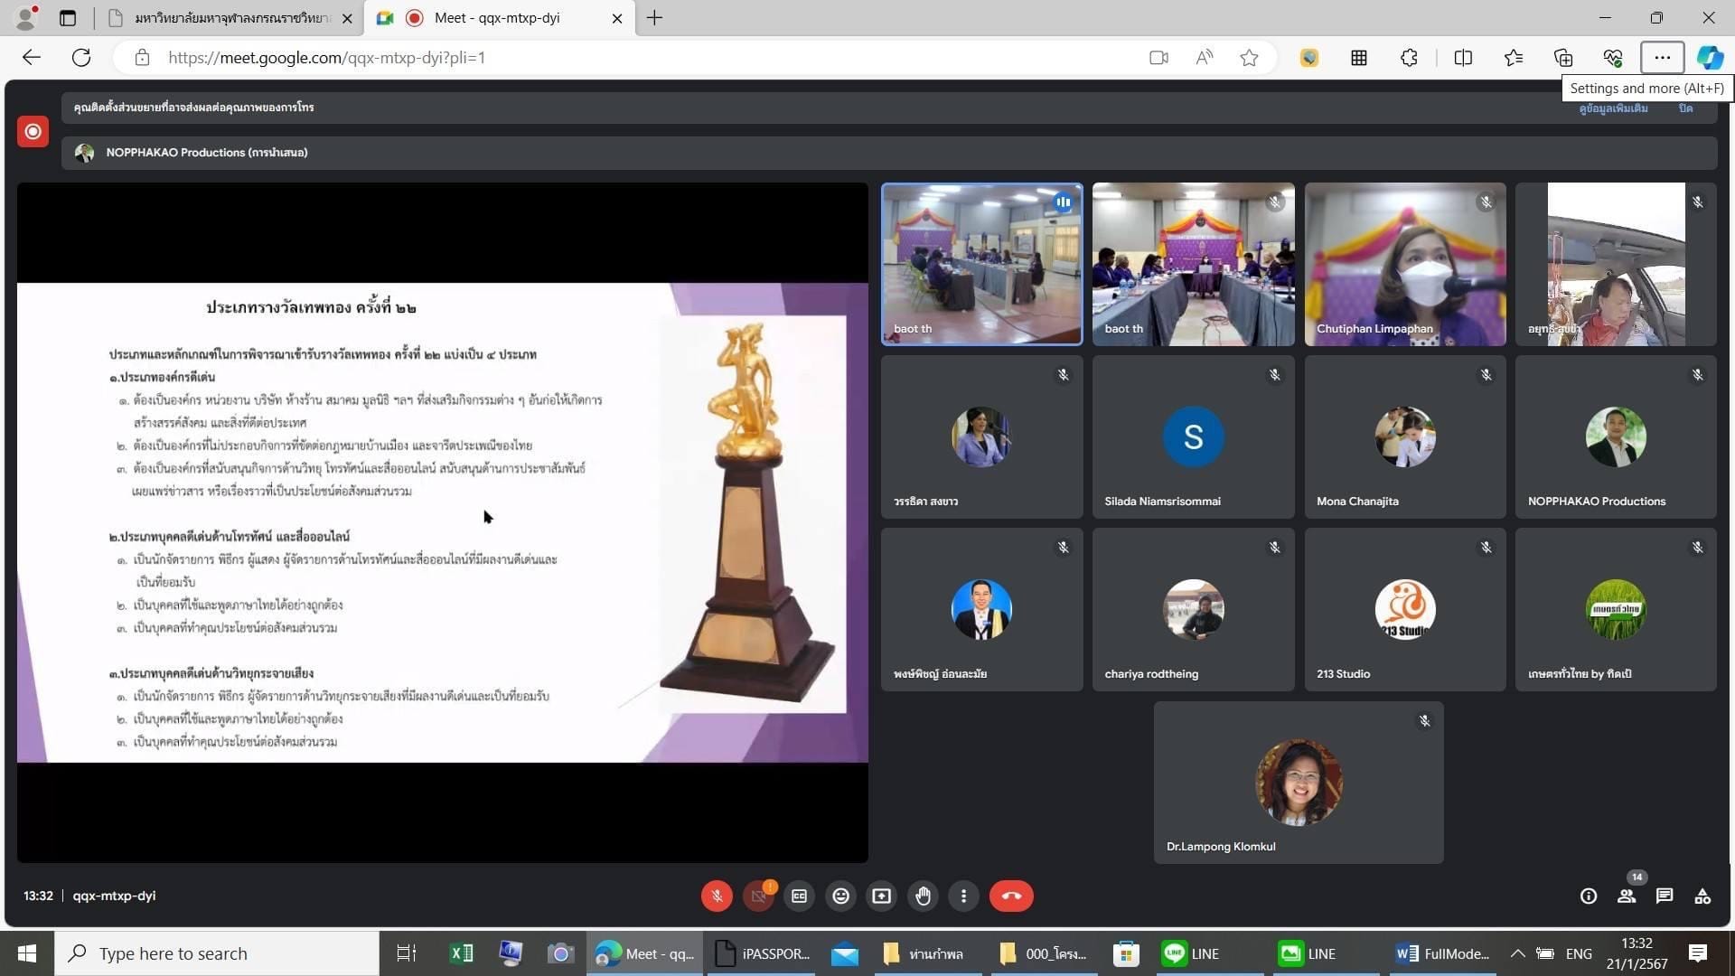Screen dimensions: 1735x976
Task: Click the browser profile avatar icon
Action: pyautogui.click(x=27, y=18)
